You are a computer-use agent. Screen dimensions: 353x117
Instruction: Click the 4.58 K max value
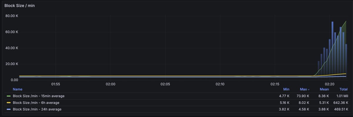click(x=304, y=109)
